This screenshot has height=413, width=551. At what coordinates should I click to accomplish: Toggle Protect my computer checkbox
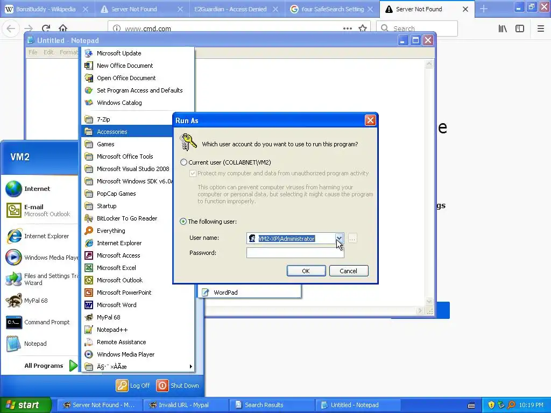(193, 173)
